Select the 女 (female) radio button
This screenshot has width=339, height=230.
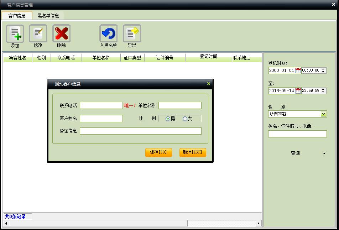(x=185, y=119)
